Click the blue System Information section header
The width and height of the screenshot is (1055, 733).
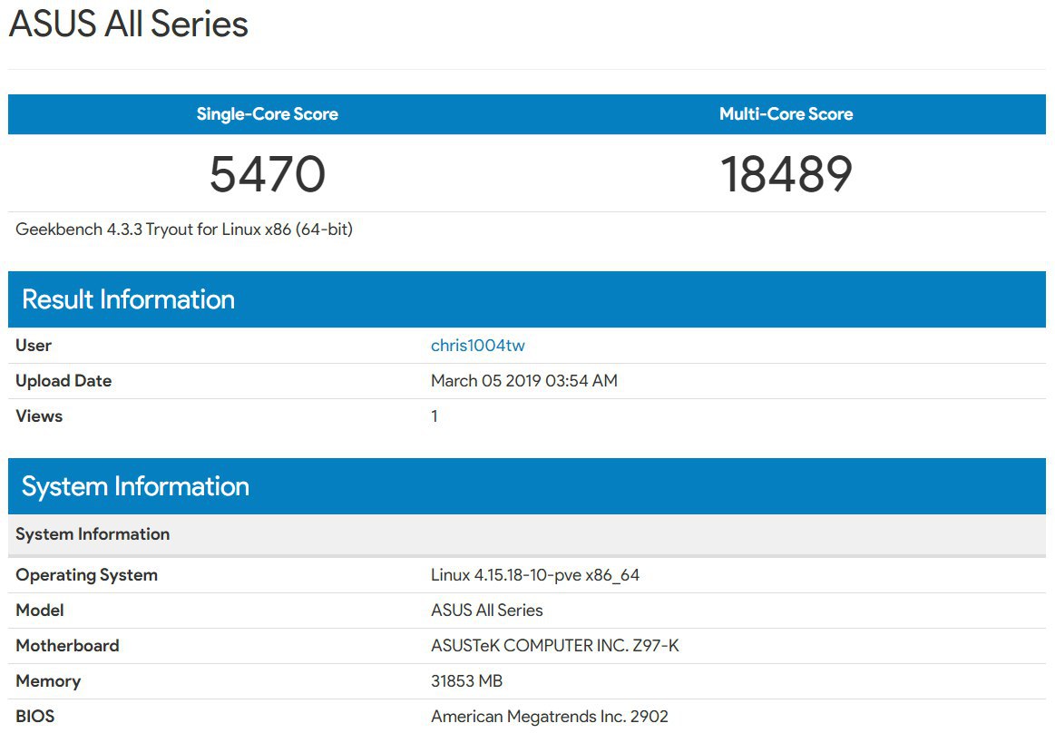point(135,487)
